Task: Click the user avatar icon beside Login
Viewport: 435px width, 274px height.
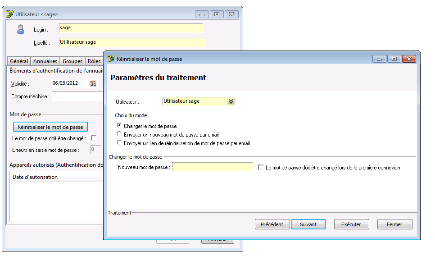Action: 21,29
